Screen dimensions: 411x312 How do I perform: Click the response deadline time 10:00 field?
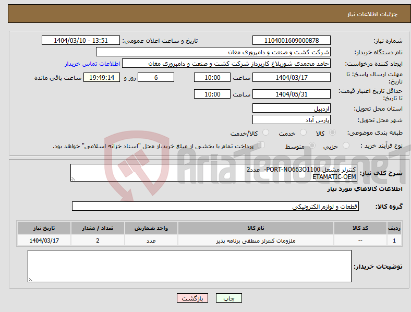tap(212, 77)
